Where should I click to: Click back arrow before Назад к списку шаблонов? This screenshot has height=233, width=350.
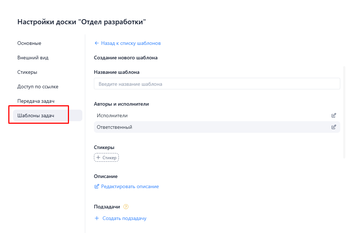pos(96,43)
